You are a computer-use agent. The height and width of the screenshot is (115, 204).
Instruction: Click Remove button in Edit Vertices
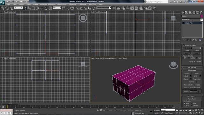pos(187,73)
